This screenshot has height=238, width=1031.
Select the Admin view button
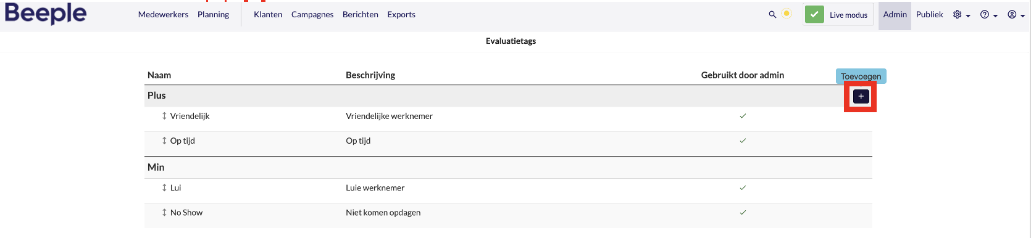895,15
